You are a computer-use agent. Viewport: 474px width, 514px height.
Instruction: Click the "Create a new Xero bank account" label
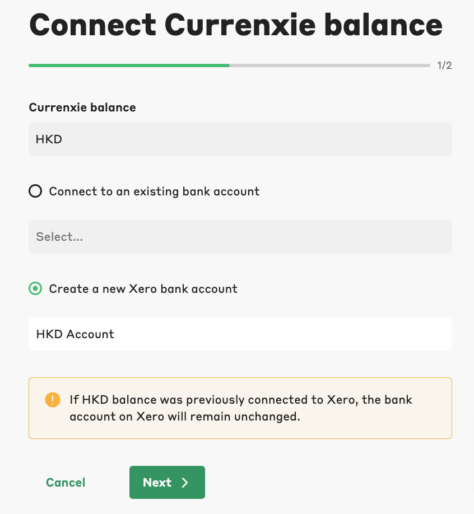[x=143, y=289]
